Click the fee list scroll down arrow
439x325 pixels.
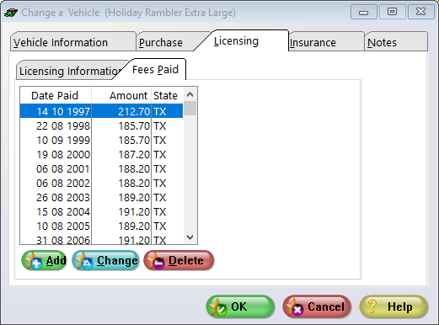[x=190, y=237]
